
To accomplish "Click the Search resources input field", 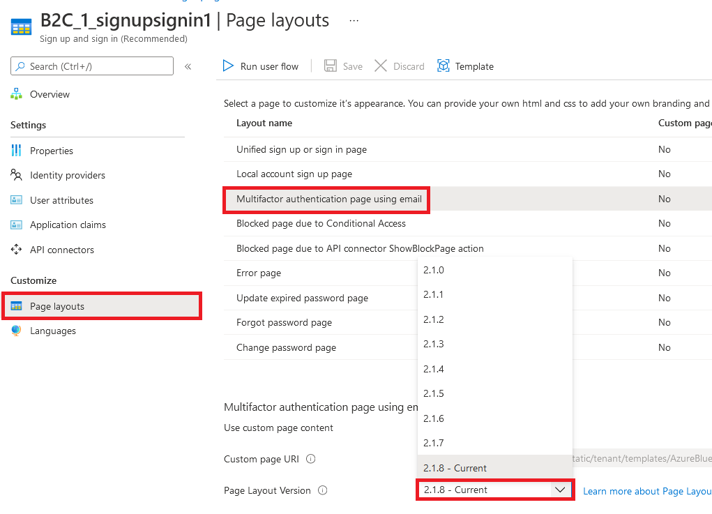I will click(91, 66).
